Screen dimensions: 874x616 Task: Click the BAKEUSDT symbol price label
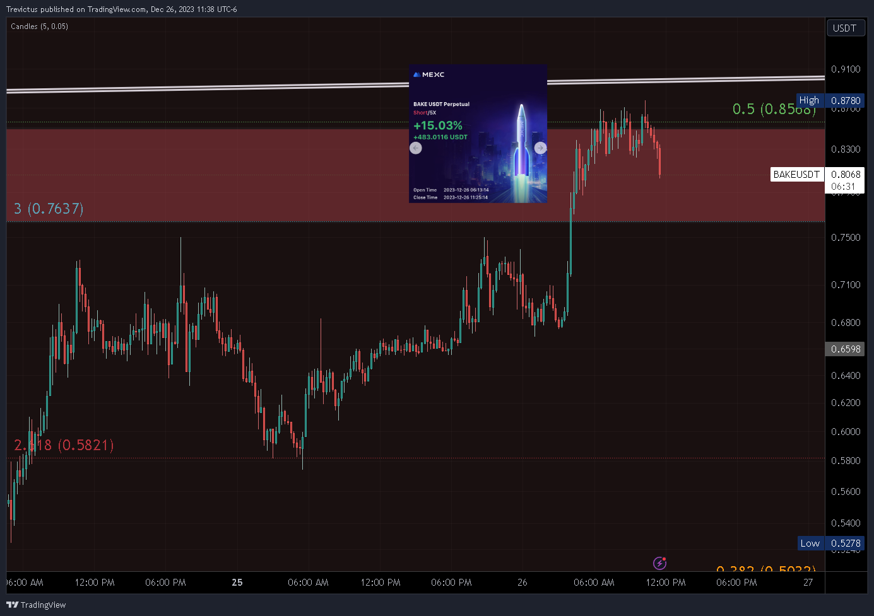[797, 175]
